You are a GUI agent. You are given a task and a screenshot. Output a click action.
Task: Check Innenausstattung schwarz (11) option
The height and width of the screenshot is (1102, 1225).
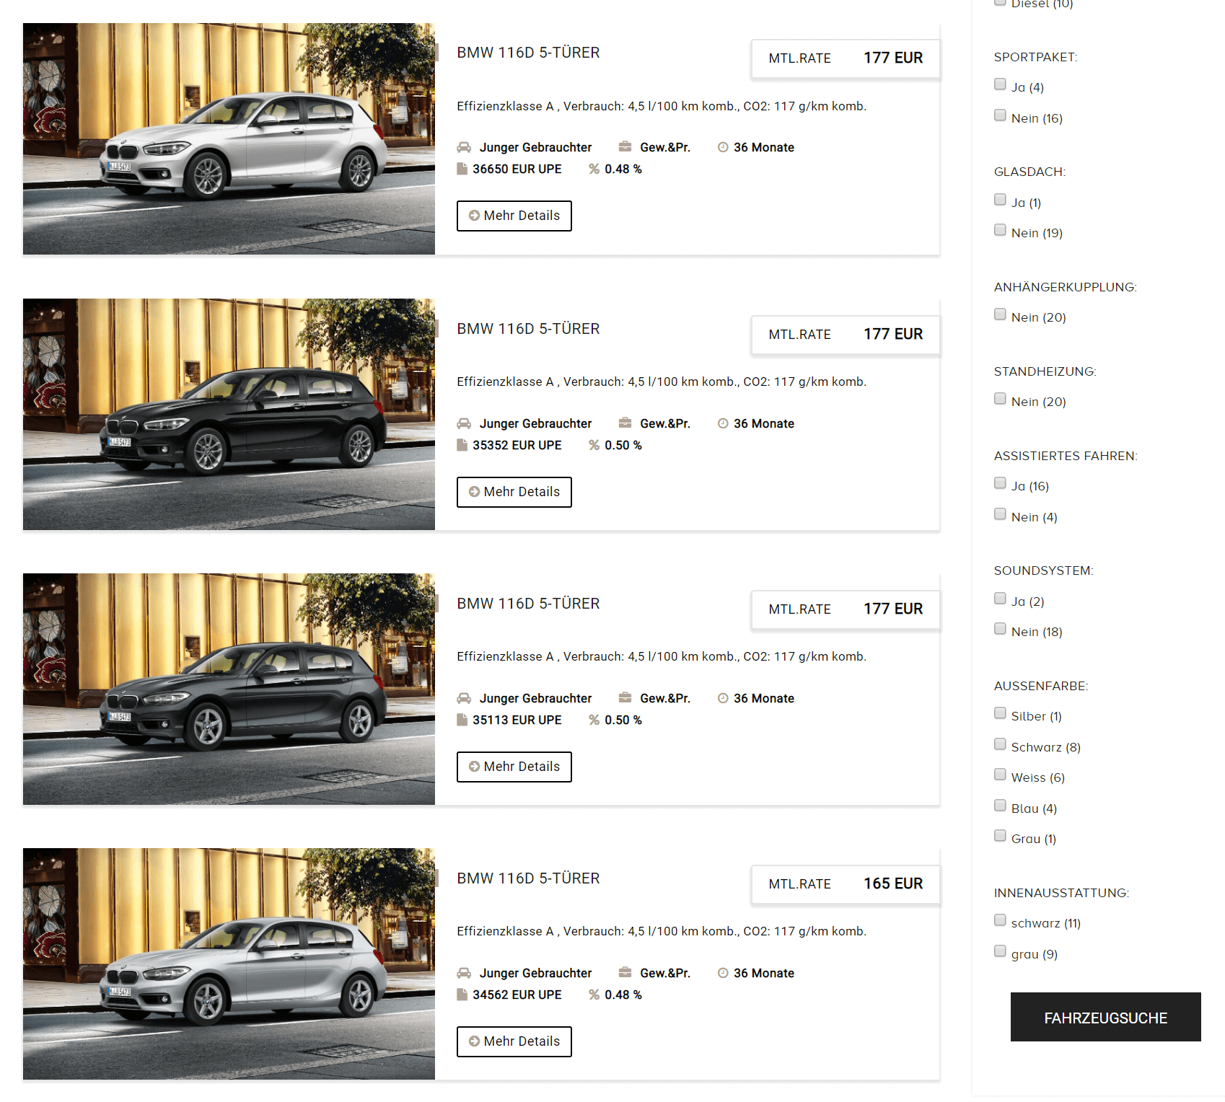(x=1000, y=920)
